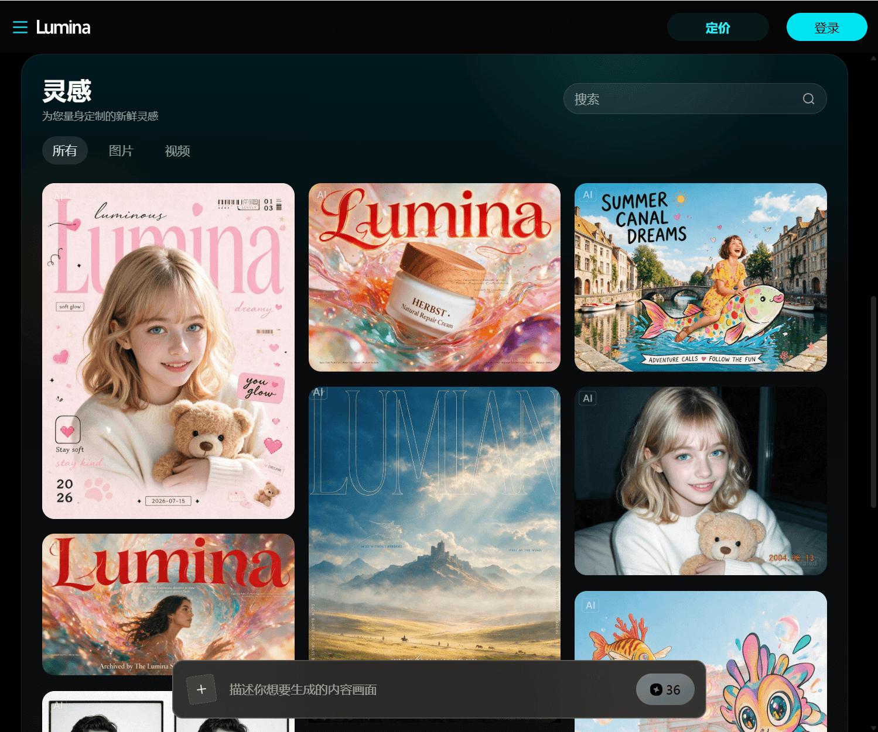The image size is (878, 732).
Task: Click the 为您量身定制的新鲜灵感 subtitle
Action: 100,116
